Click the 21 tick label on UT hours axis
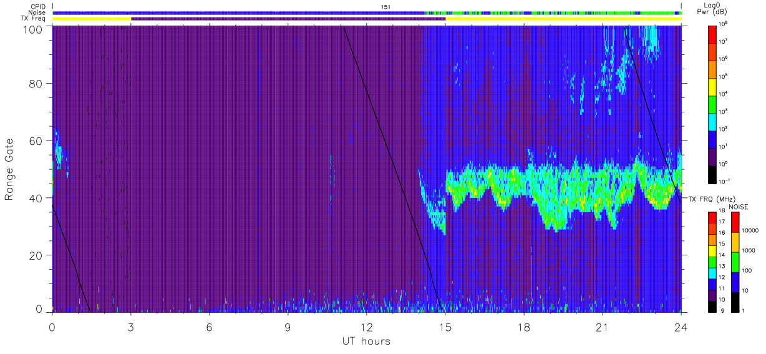 [x=603, y=327]
